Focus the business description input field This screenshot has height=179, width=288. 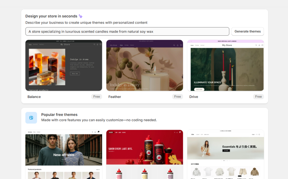(127, 31)
